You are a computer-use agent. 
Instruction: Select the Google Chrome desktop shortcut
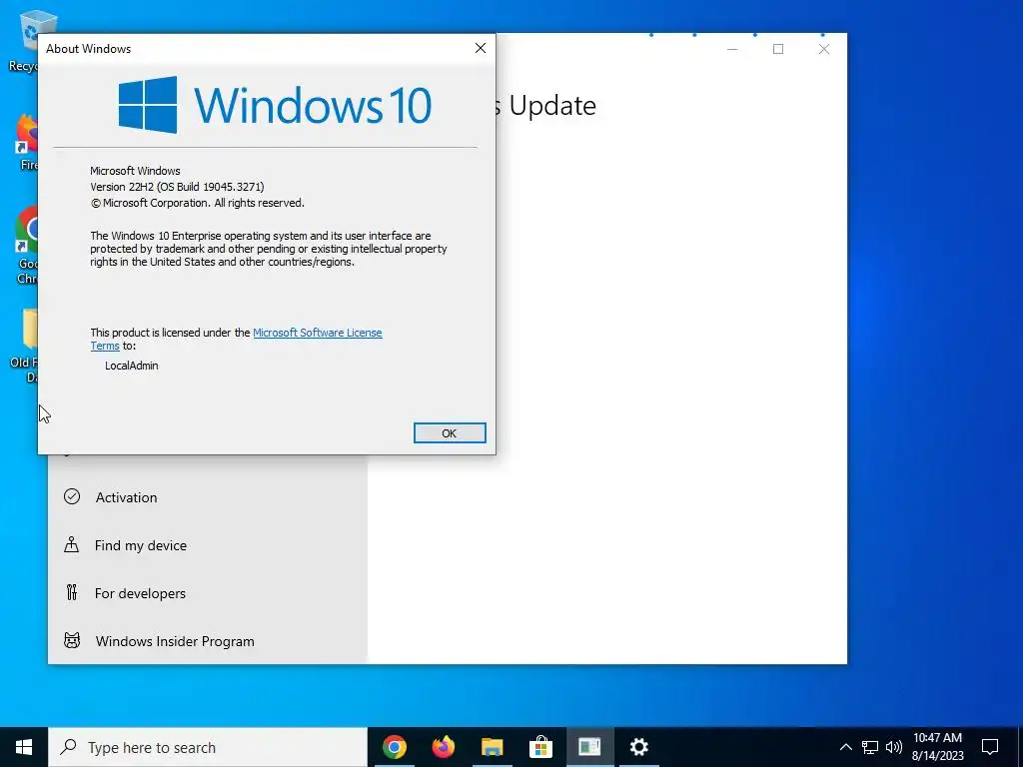[27, 246]
